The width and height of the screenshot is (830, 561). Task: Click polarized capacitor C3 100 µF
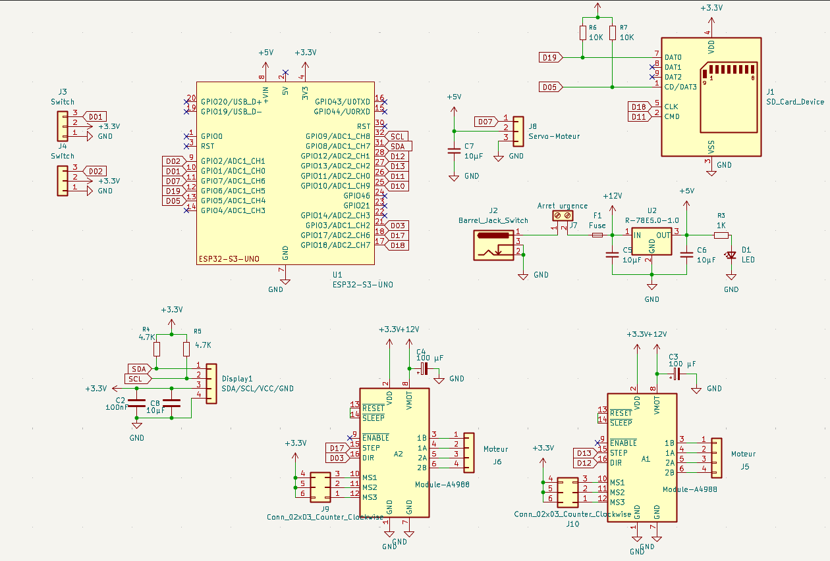point(677,374)
